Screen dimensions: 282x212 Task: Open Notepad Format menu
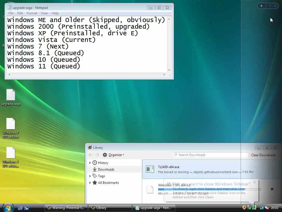tap(32, 13)
